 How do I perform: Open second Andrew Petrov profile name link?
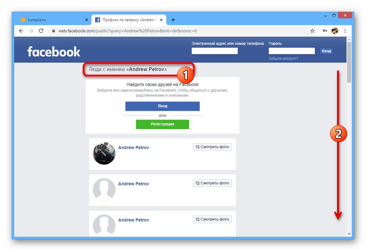(x=134, y=184)
